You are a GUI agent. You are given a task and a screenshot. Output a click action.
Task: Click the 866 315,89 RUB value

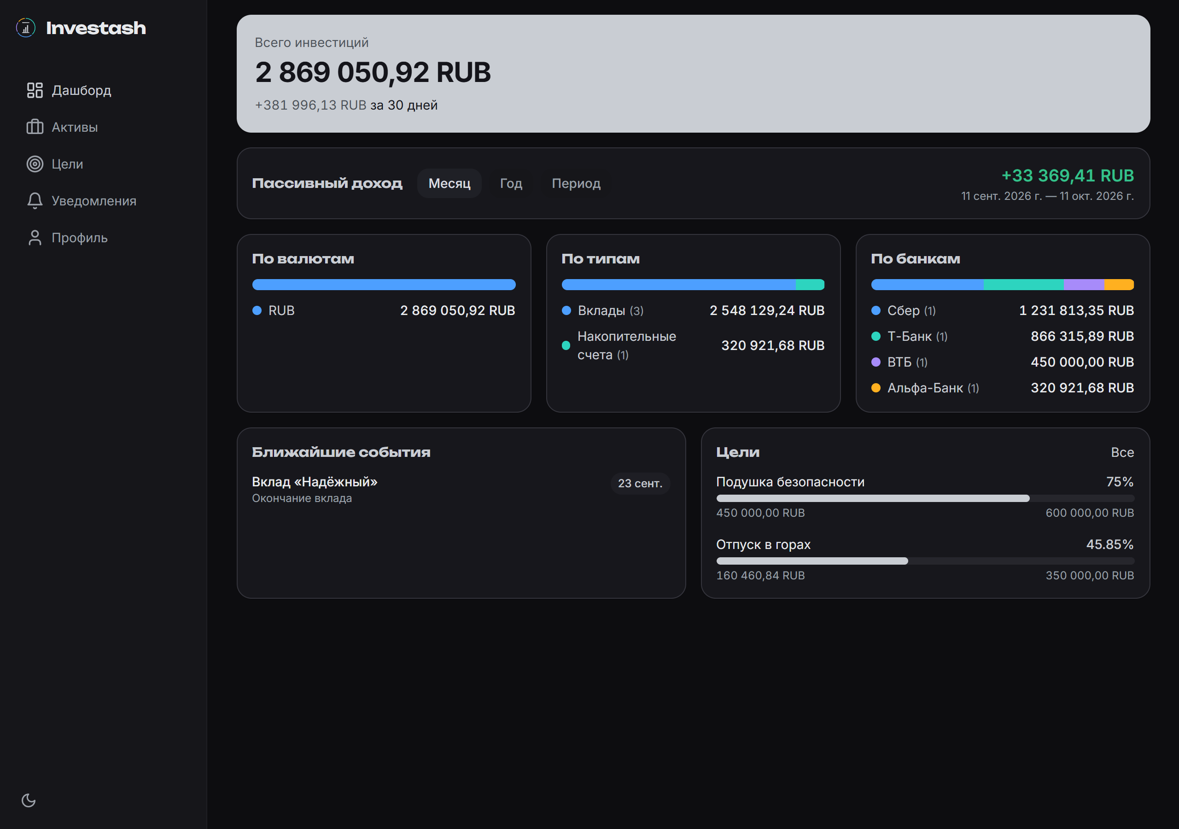click(x=1082, y=336)
